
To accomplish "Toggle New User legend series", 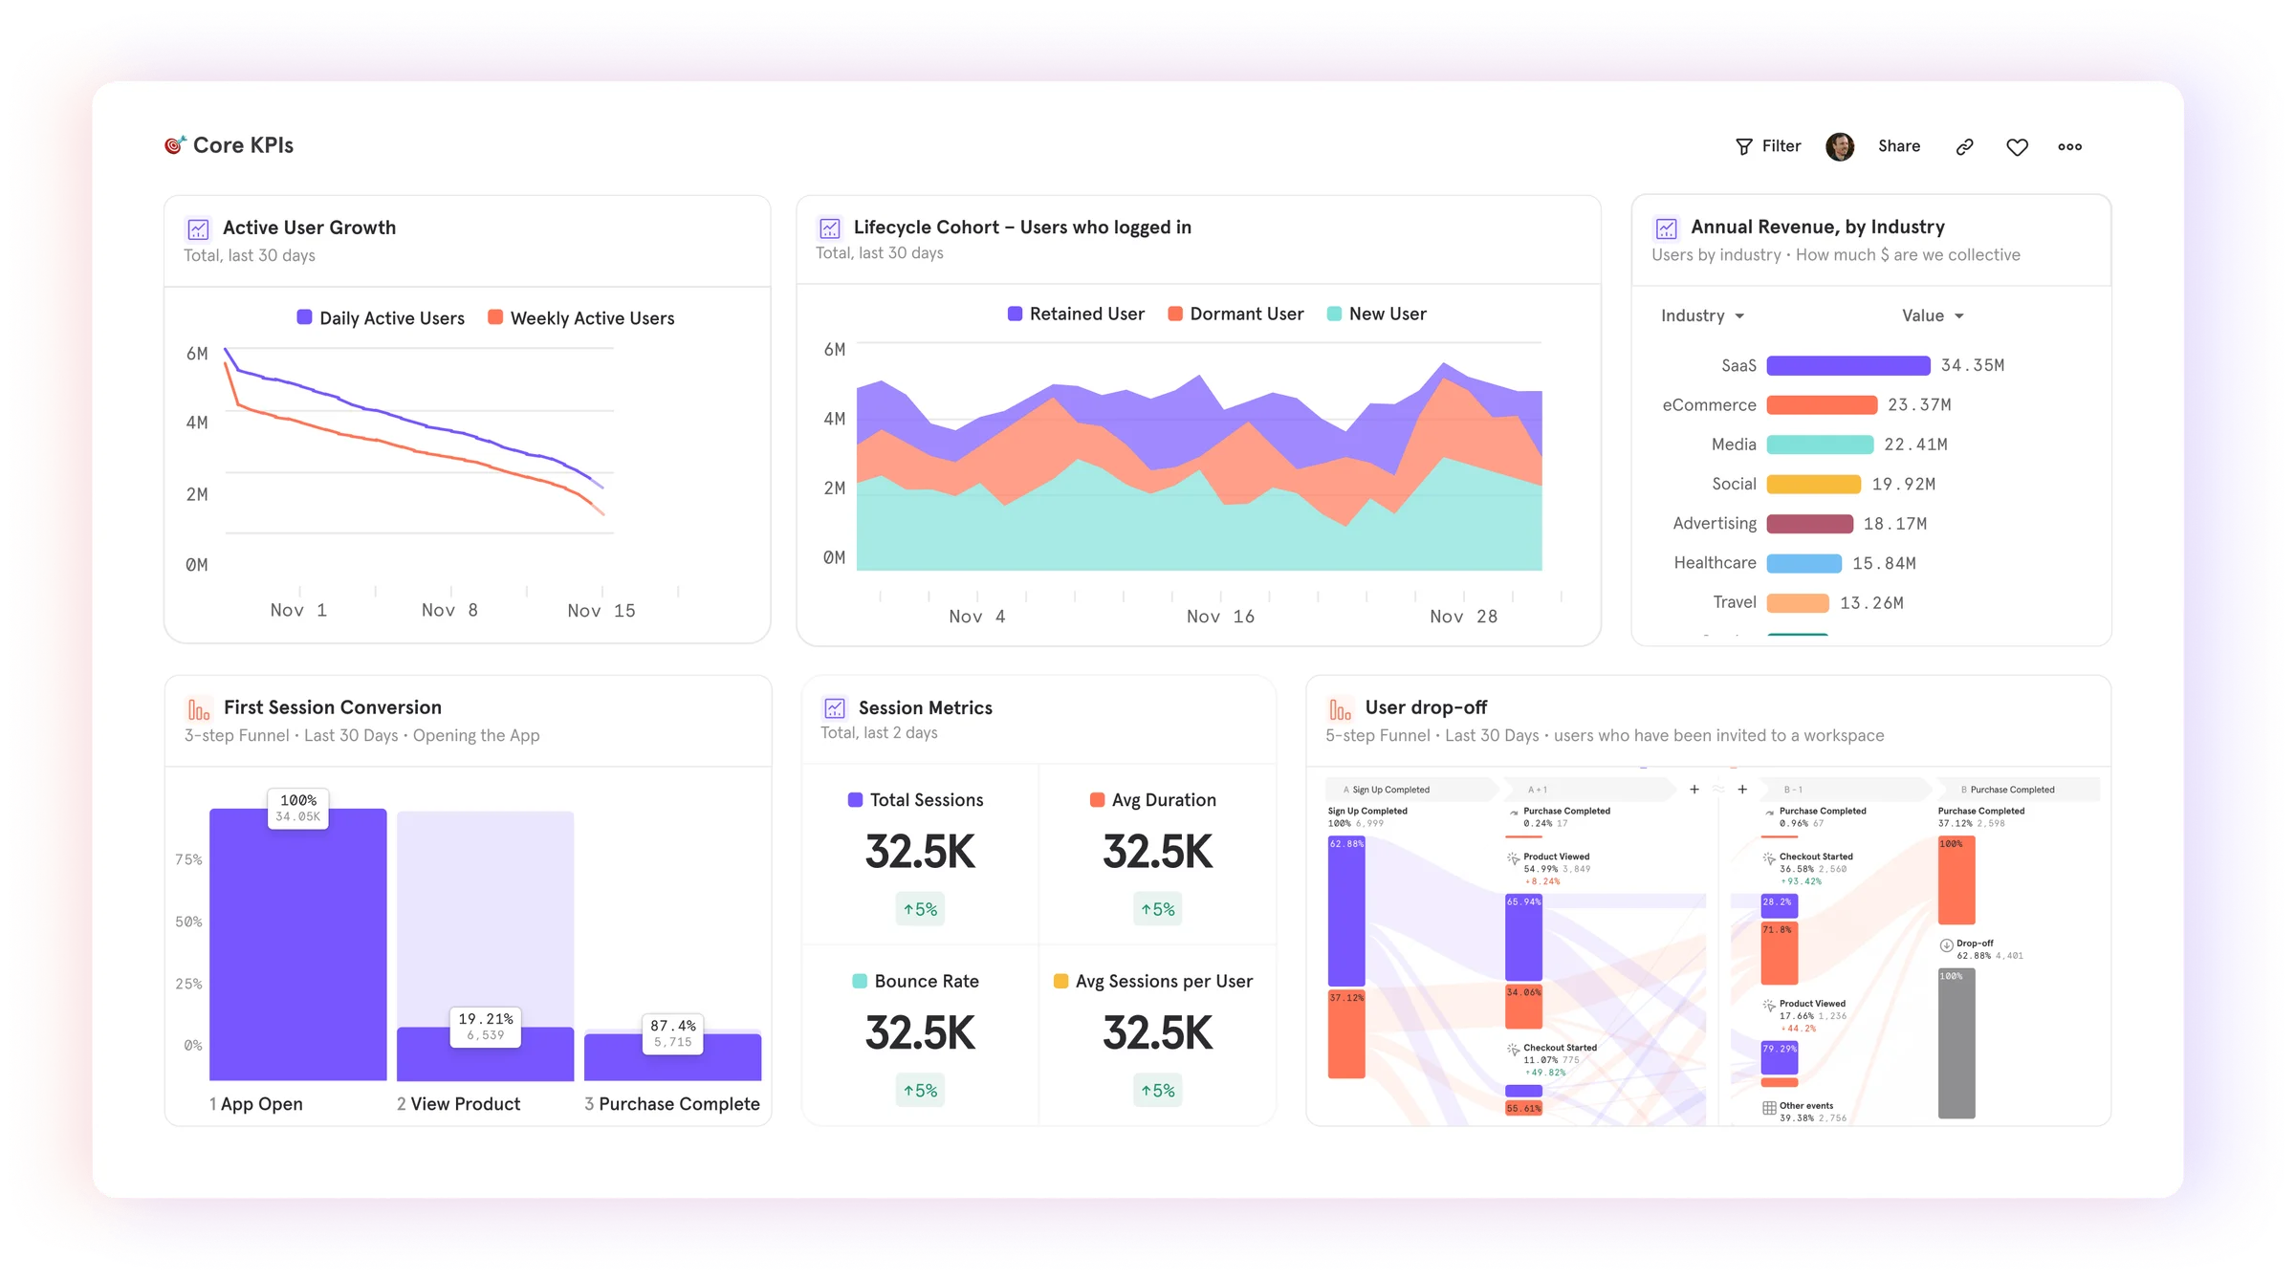I will pyautogui.click(x=1377, y=314).
